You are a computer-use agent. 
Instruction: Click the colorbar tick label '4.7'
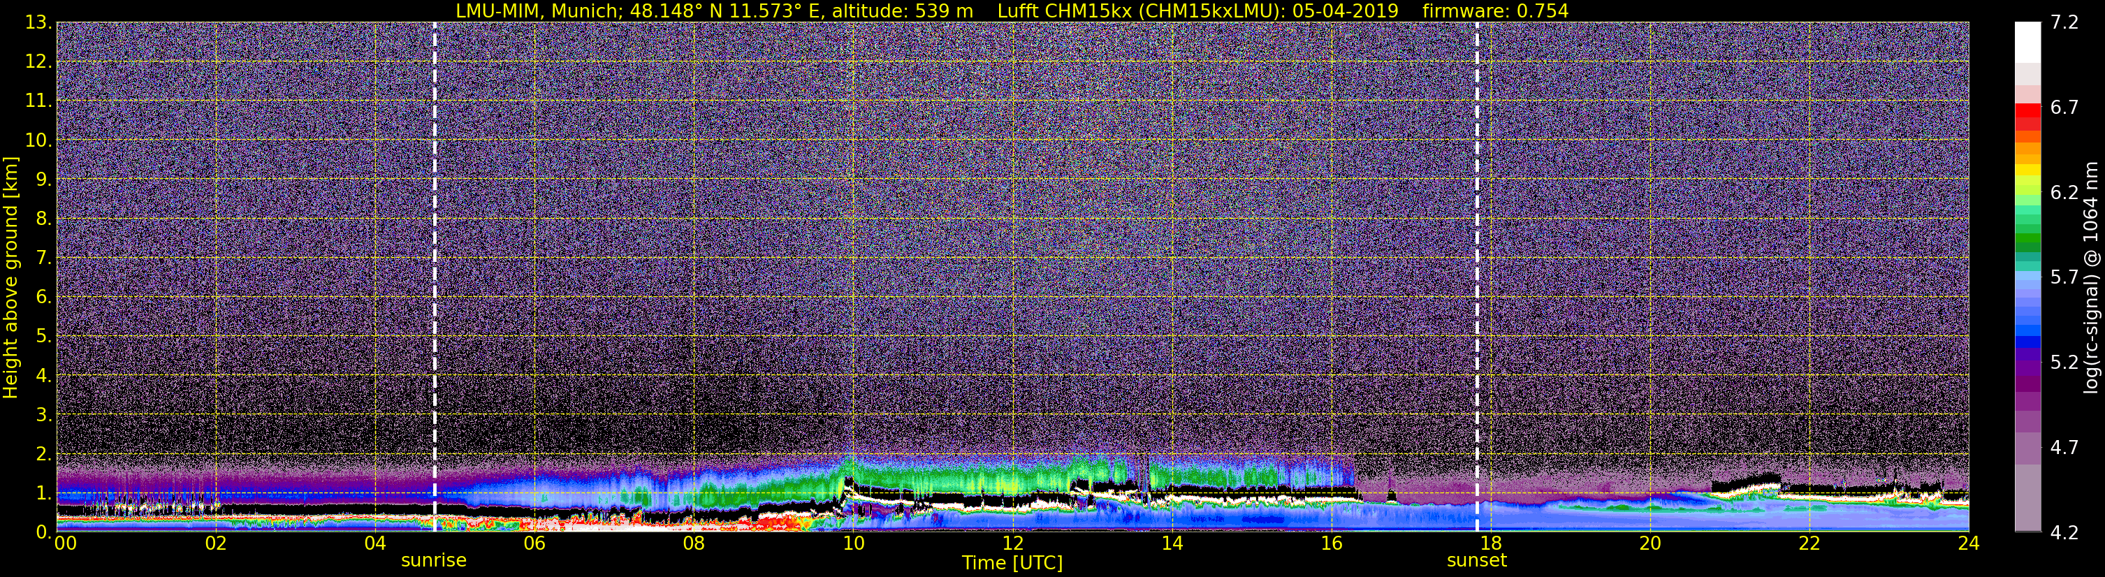[2064, 448]
